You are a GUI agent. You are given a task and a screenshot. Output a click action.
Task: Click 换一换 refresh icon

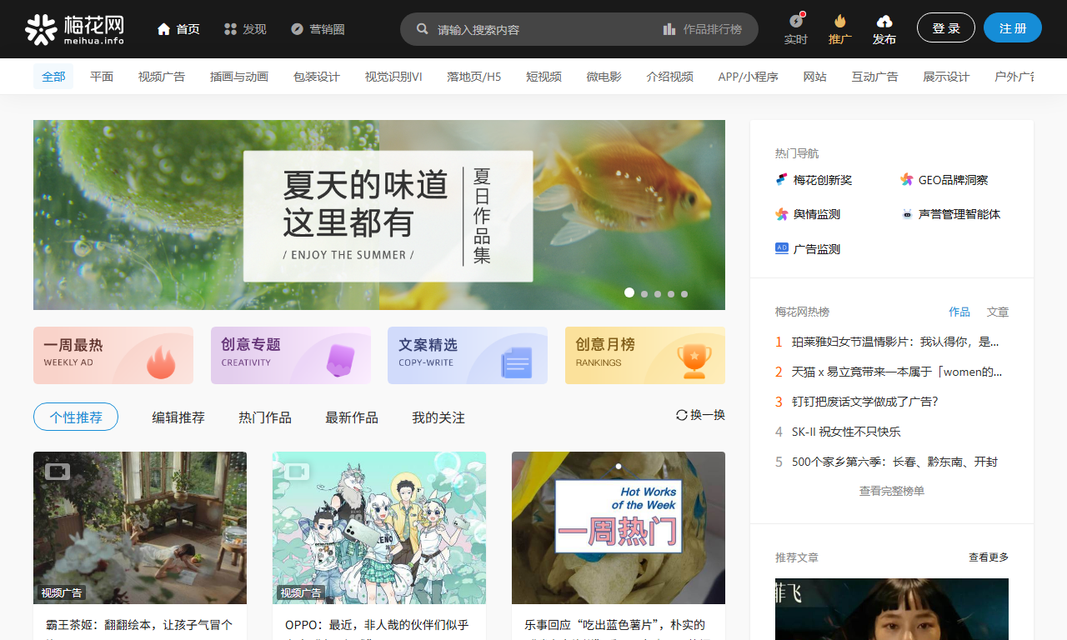pos(682,415)
